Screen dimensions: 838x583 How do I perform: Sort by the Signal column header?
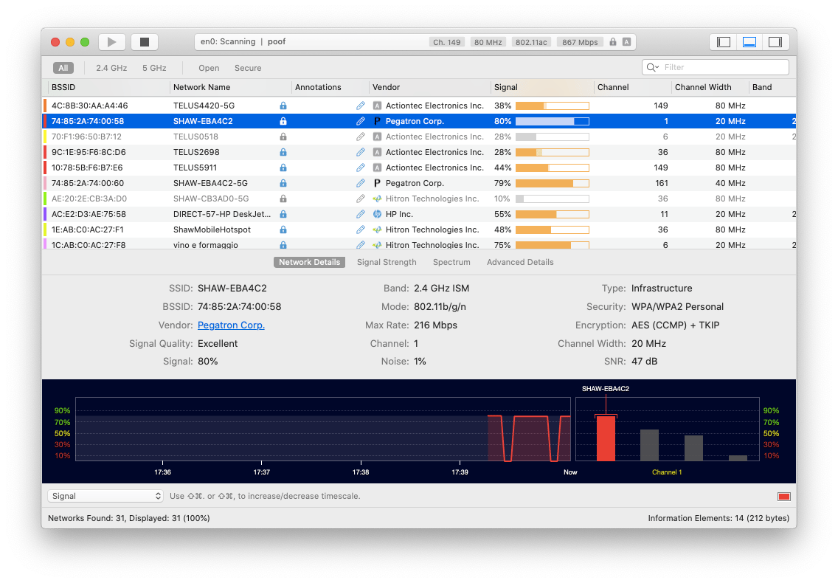(x=506, y=87)
